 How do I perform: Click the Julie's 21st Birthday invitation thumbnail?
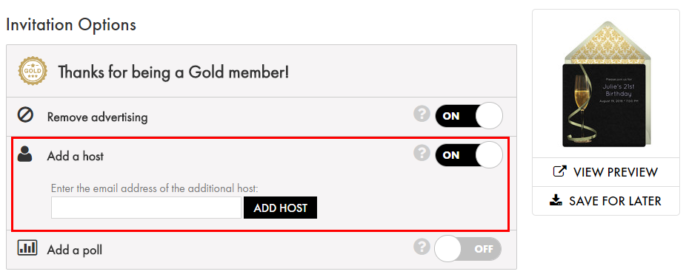click(606, 84)
